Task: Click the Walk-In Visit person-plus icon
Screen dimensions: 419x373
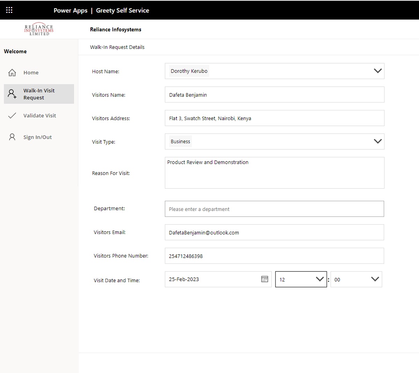Action: point(12,94)
